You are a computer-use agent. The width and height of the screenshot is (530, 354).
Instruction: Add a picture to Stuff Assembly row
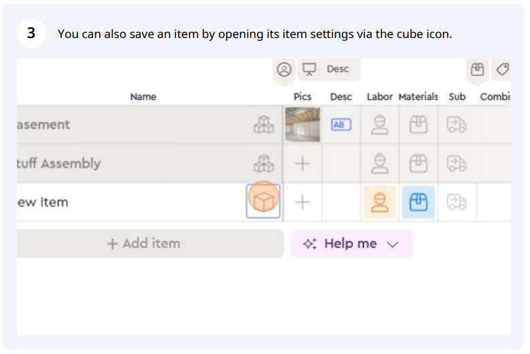click(x=302, y=164)
